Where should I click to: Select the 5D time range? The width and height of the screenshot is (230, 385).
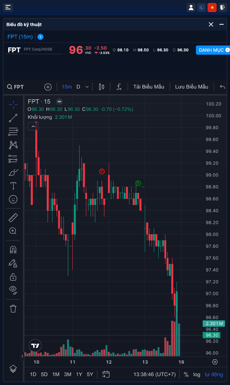pos(44,374)
